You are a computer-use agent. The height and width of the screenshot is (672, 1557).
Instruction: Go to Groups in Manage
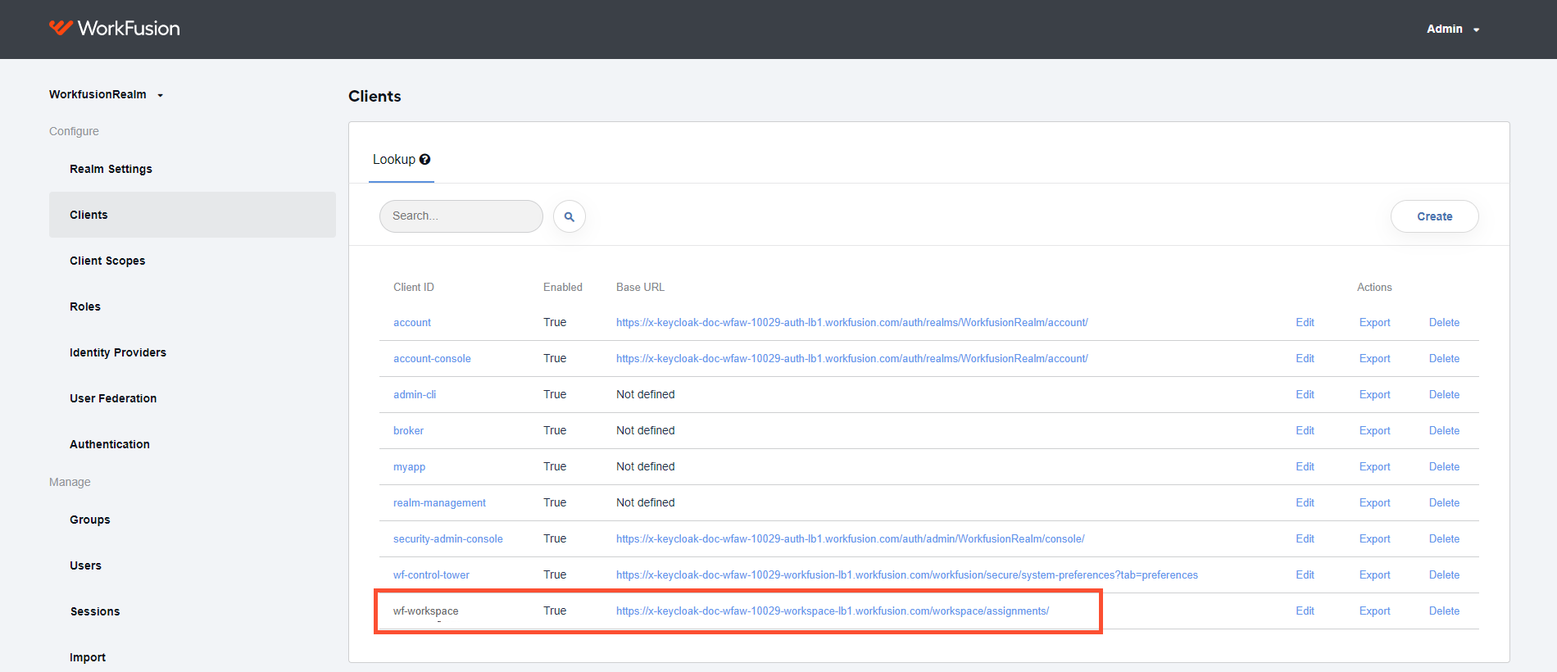[x=90, y=520]
